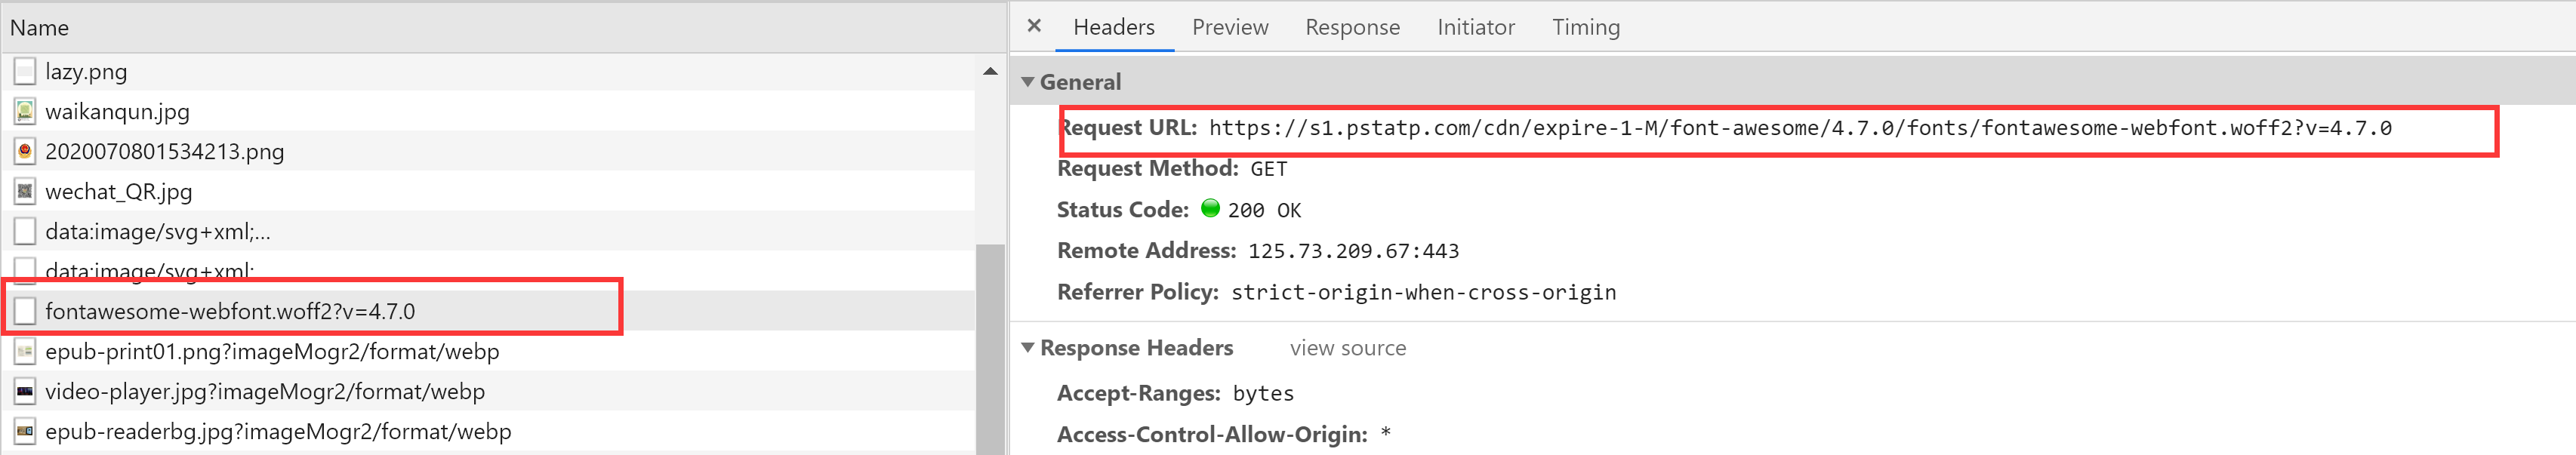Image resolution: width=2576 pixels, height=455 pixels.
Task: Click the wechat_QR.jpg thumbnail icon
Action: tap(25, 191)
